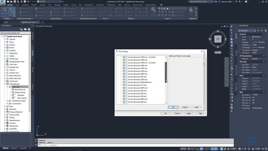Click Cancel in the parent dialog behind
The image size is (268, 151).
[177, 114]
